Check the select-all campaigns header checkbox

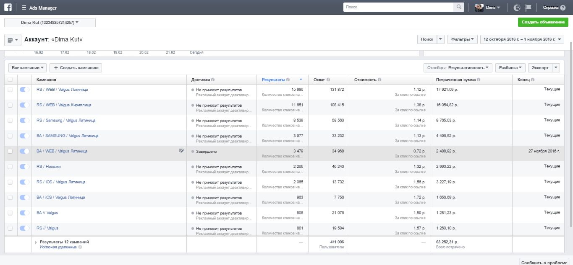point(10,80)
